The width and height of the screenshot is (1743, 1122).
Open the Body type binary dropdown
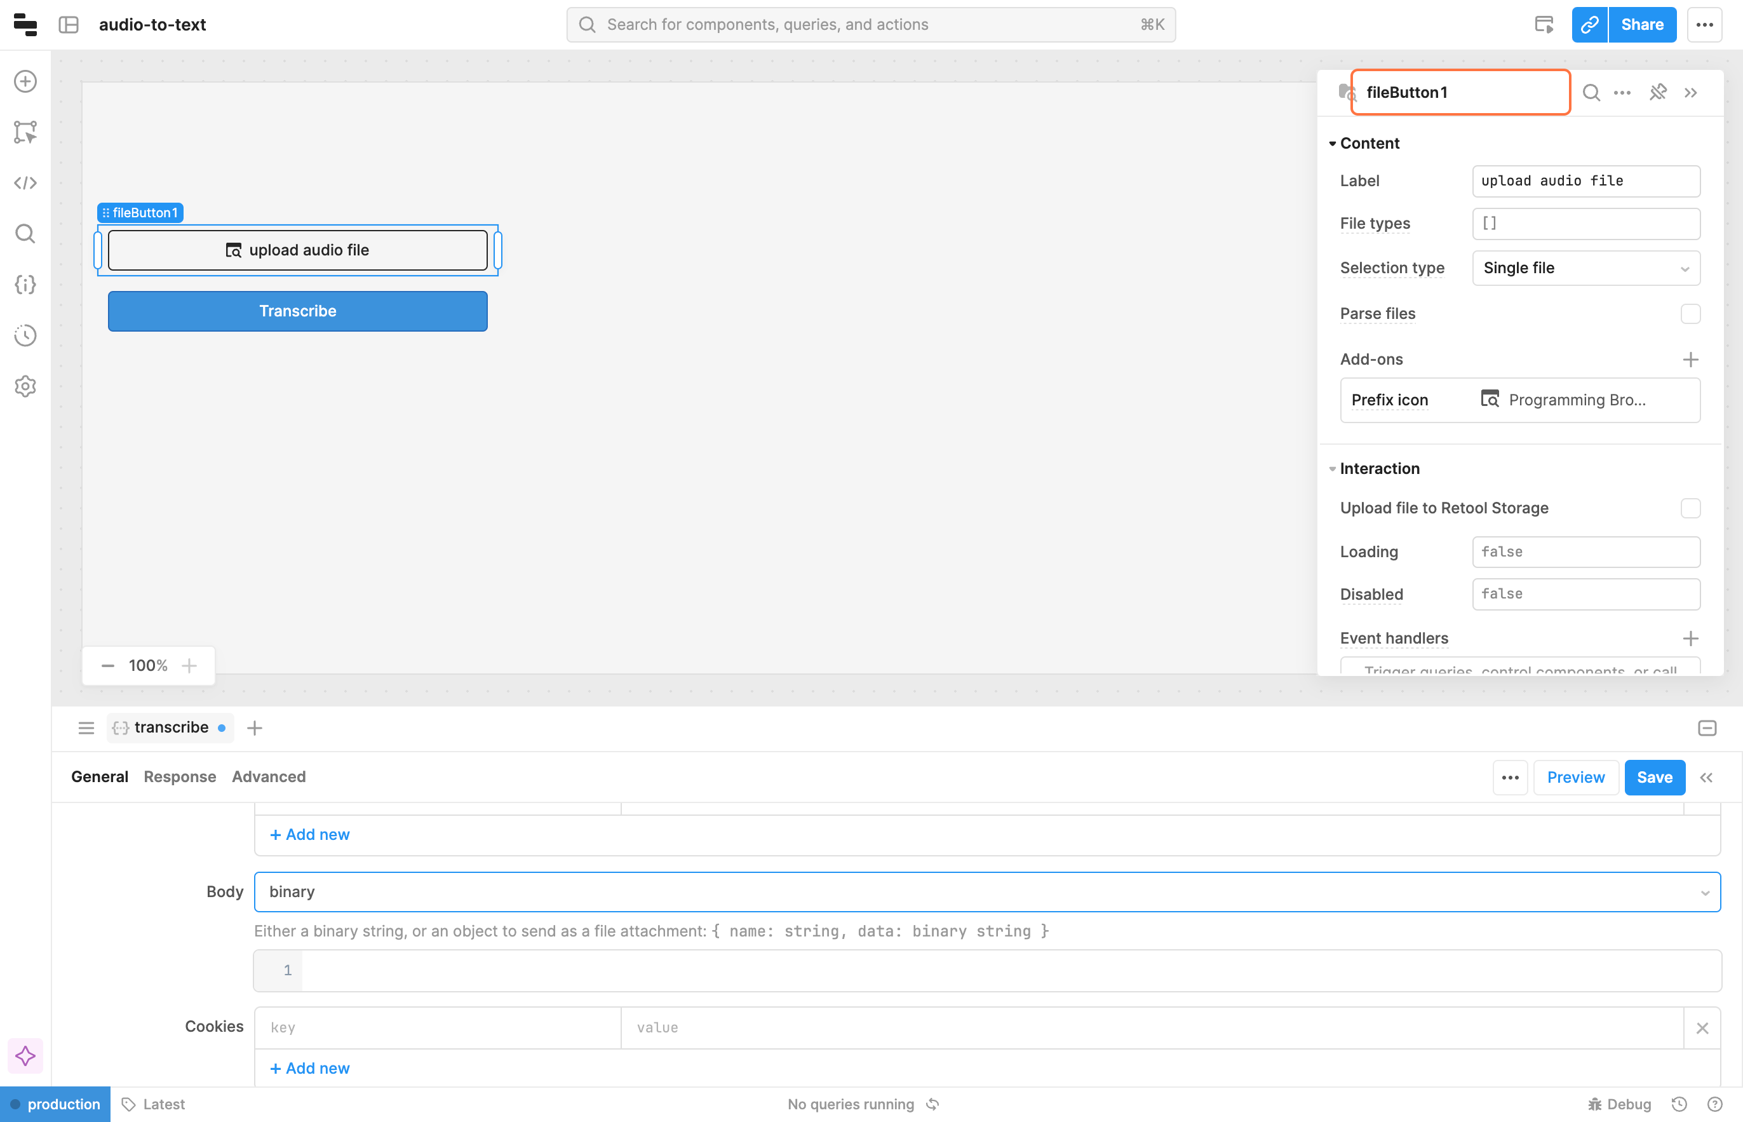click(x=987, y=892)
